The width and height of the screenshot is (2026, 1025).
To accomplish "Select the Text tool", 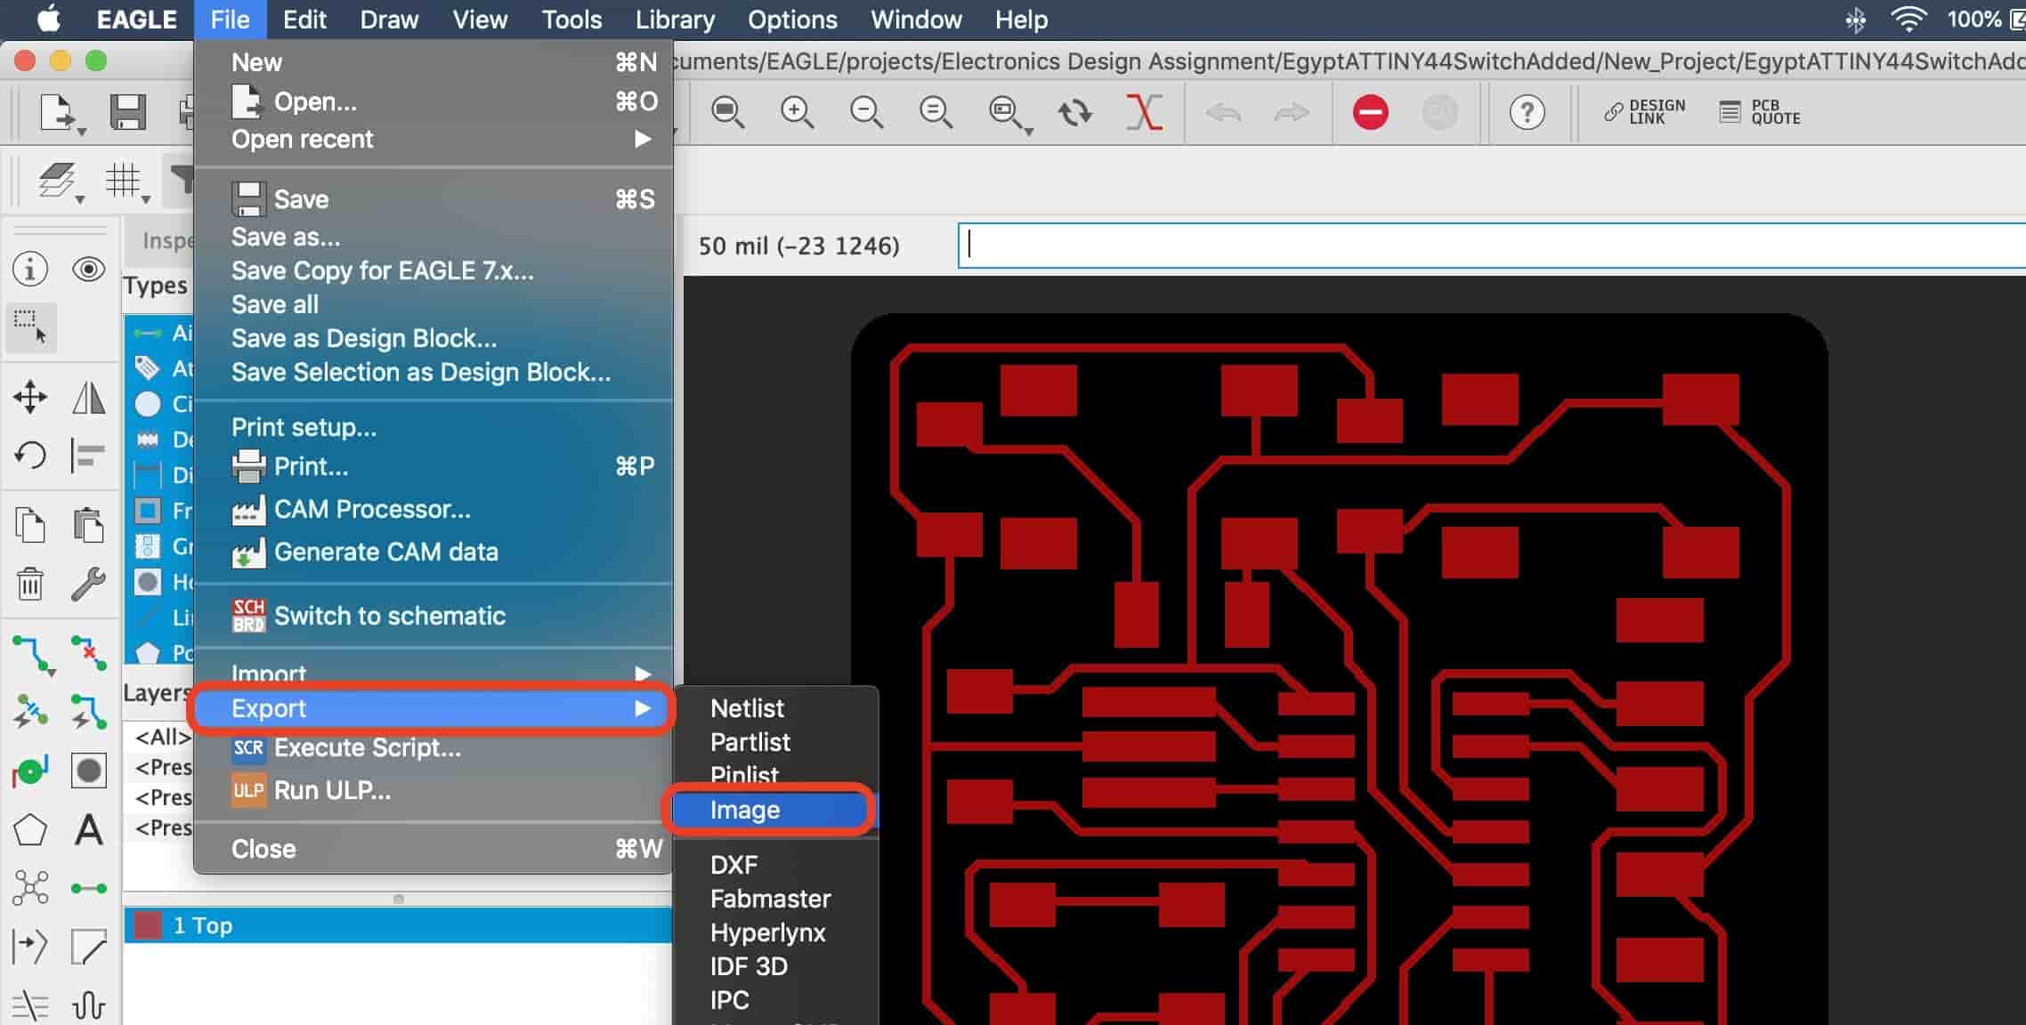I will pyautogui.click(x=89, y=830).
